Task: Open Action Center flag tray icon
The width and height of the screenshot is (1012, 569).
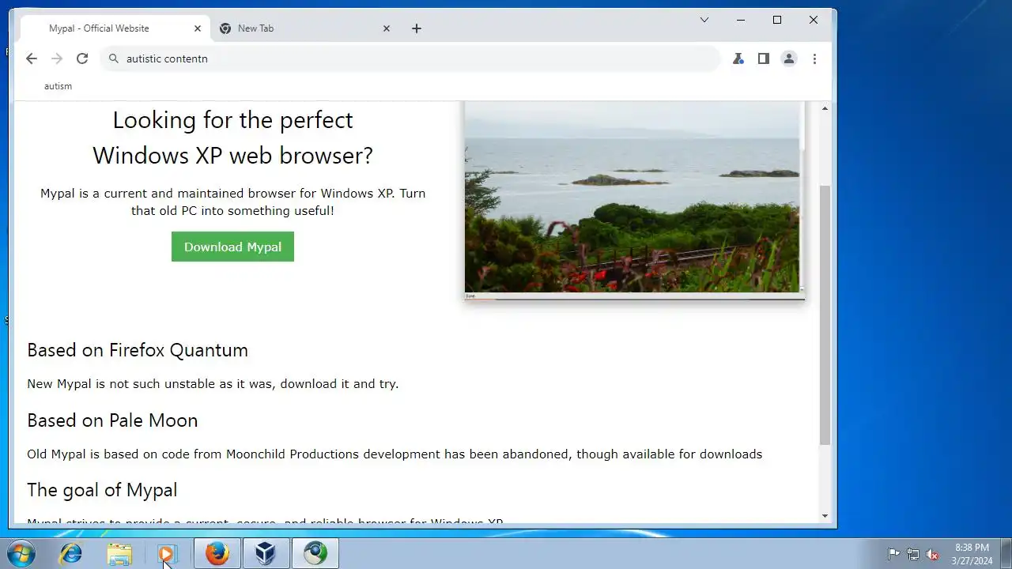Action: click(893, 554)
